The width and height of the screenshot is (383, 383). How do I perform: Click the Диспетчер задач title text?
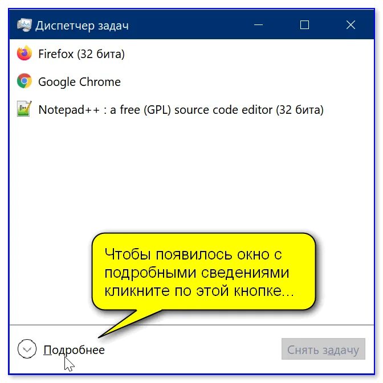(x=82, y=26)
